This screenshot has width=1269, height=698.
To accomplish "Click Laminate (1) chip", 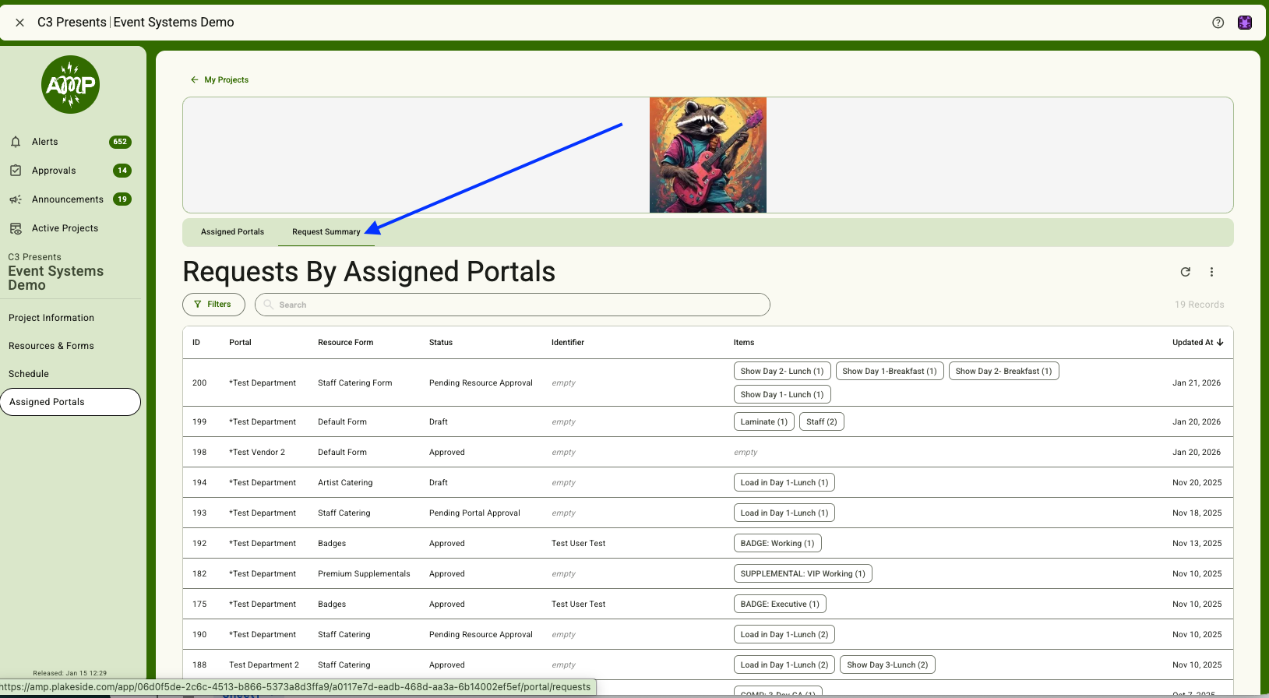I will tap(764, 422).
